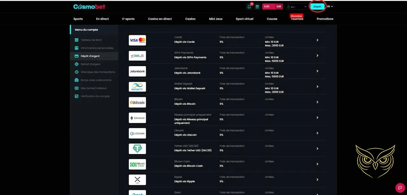Viewport: 407px width, 195px height.
Task: Open Vérification du compte link
Action: click(95, 96)
